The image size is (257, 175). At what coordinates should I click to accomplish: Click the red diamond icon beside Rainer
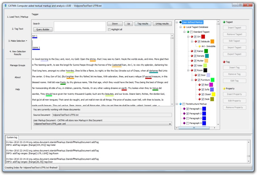pos(192,51)
